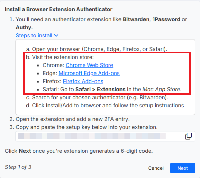Image resolution: width=200 pixels, height=178 pixels.
Task: Click the Step 1 of 3 indicator
Action: tap(18, 167)
